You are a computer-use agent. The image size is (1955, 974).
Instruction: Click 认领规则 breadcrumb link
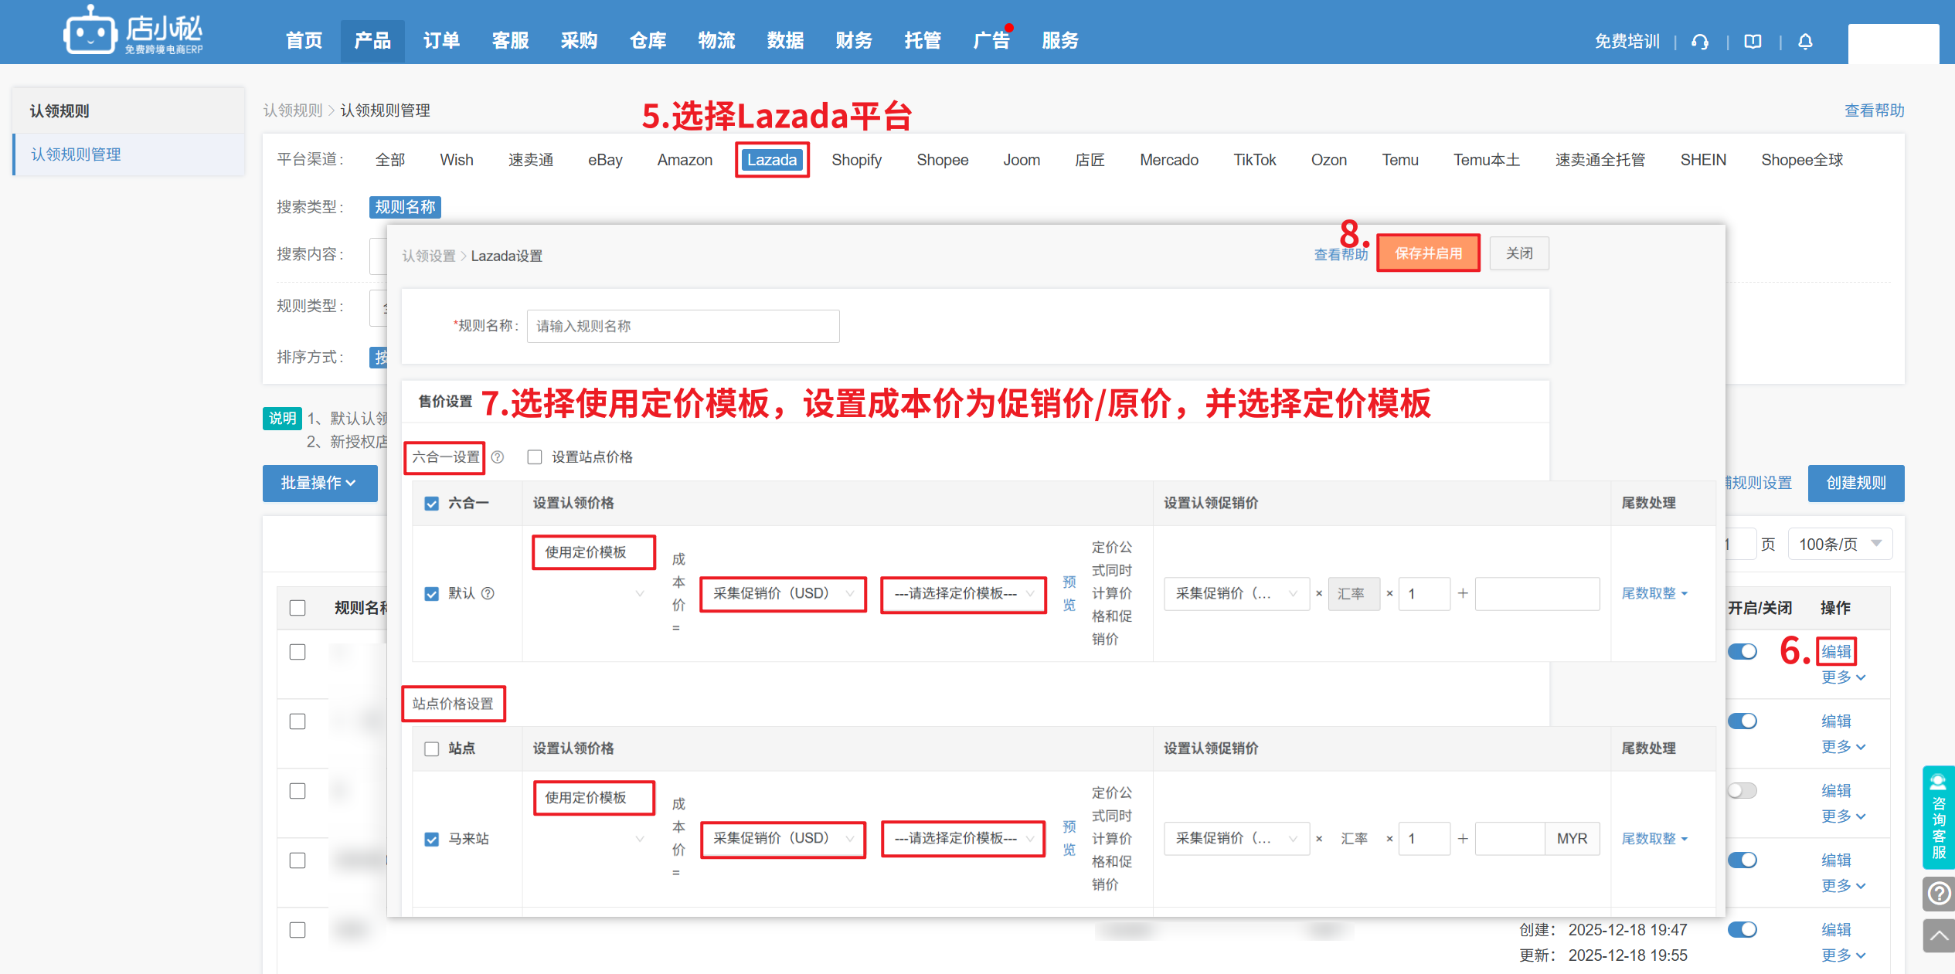point(293,110)
